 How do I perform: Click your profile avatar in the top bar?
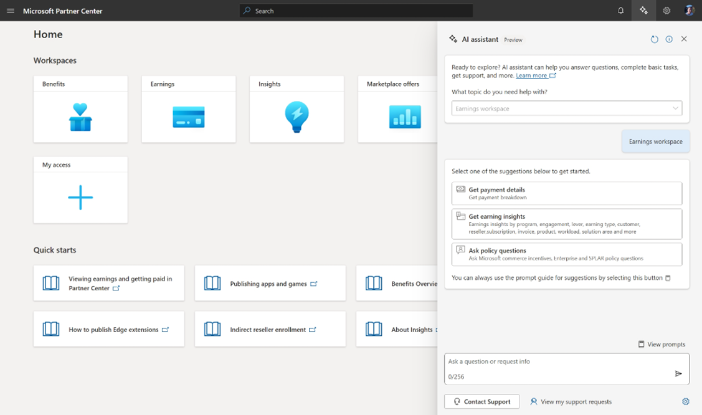pyautogui.click(x=690, y=11)
